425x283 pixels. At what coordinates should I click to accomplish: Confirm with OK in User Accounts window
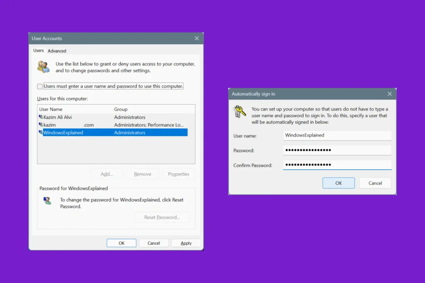122,243
